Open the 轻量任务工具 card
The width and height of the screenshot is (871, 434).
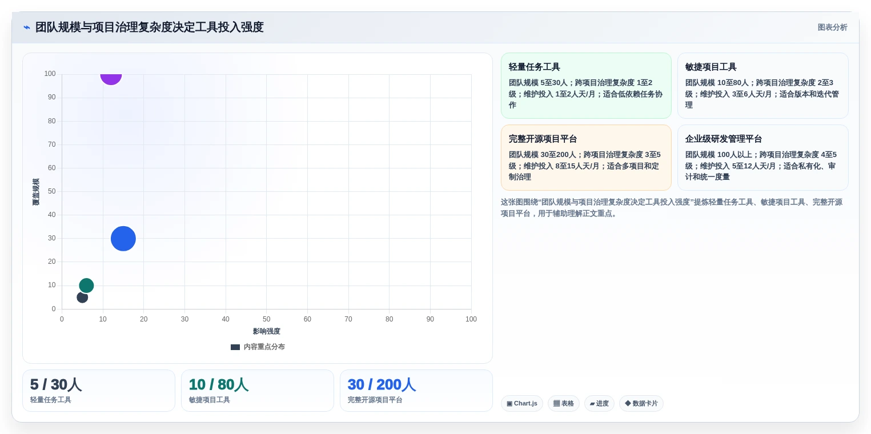586,86
